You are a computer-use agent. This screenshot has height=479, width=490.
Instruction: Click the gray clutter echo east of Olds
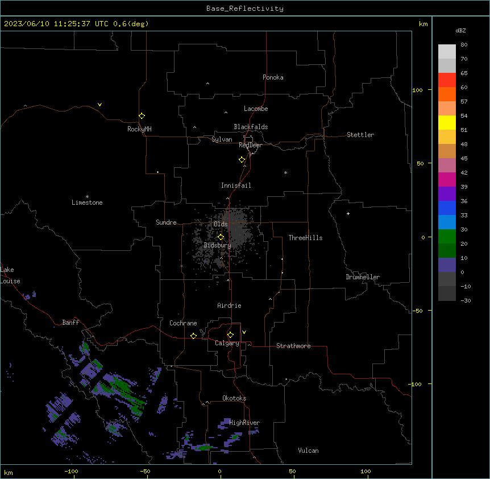coord(239,230)
